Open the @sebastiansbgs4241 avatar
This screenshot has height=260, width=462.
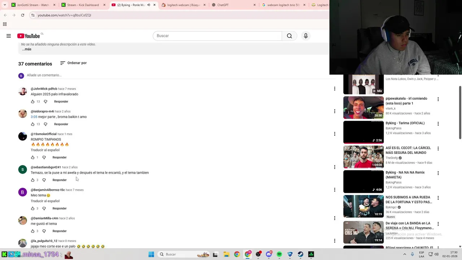(23, 170)
